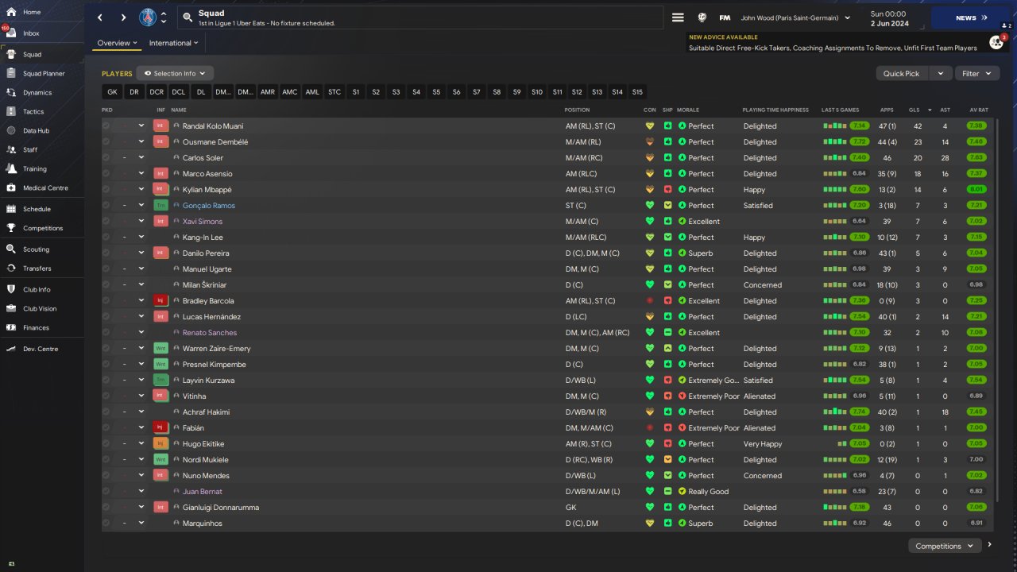The width and height of the screenshot is (1017, 572).
Task: Open the Transfers sidebar icon
Action: point(11,269)
